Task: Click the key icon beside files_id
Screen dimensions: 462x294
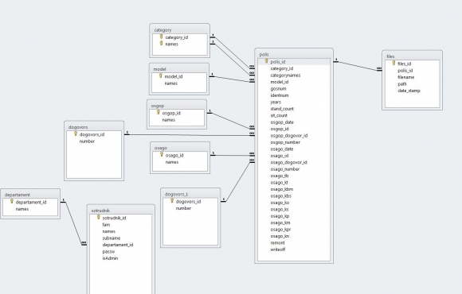Action: point(393,63)
